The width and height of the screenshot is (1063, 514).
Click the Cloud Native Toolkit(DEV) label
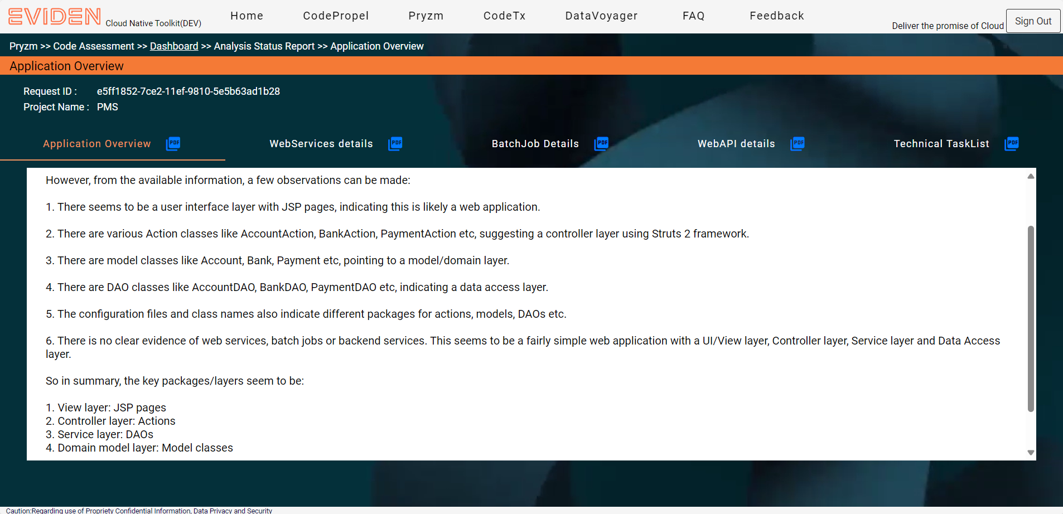[x=153, y=23]
